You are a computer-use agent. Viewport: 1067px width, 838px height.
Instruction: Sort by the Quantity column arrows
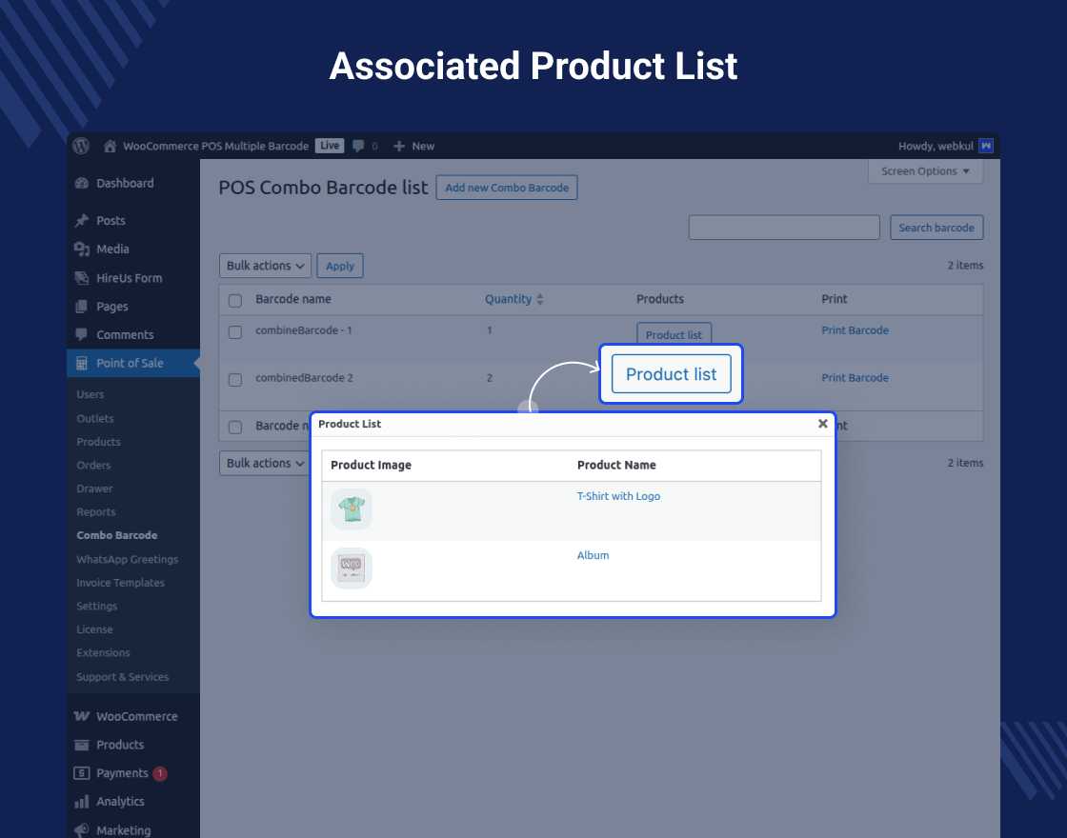(x=540, y=299)
